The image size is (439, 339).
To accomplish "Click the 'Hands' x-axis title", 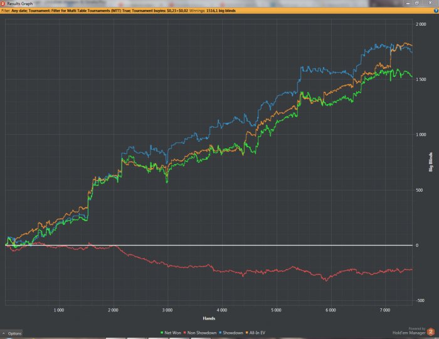I will [x=209, y=318].
